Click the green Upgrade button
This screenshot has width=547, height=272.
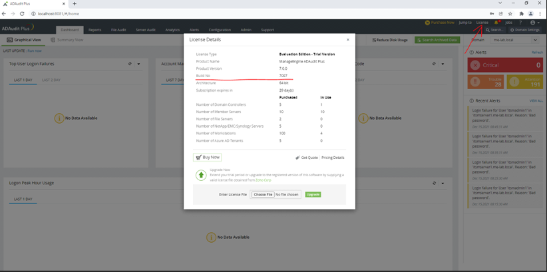313,195
